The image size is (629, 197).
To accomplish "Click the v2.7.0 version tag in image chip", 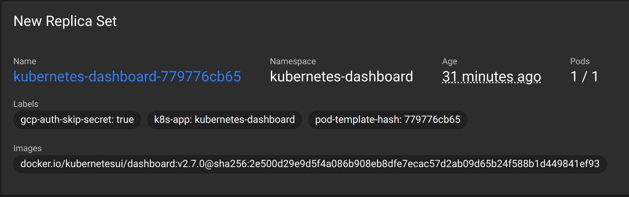I will click(191, 164).
